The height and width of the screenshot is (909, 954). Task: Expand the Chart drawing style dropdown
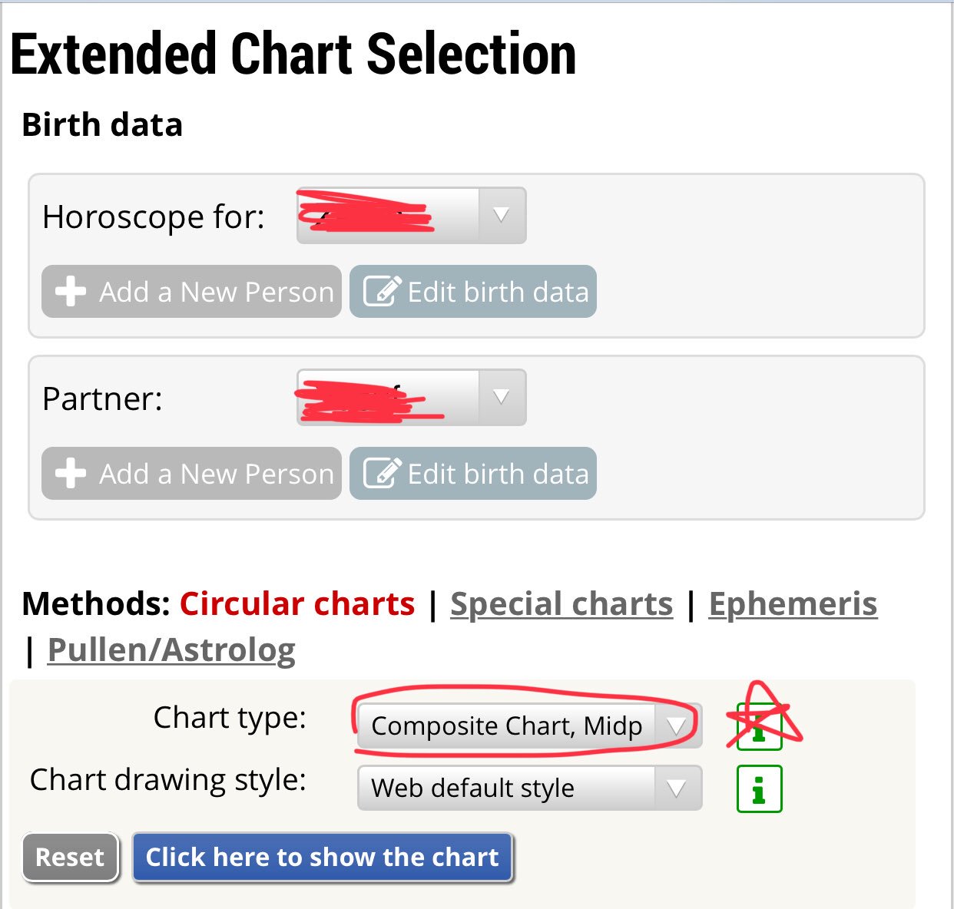[x=530, y=788]
